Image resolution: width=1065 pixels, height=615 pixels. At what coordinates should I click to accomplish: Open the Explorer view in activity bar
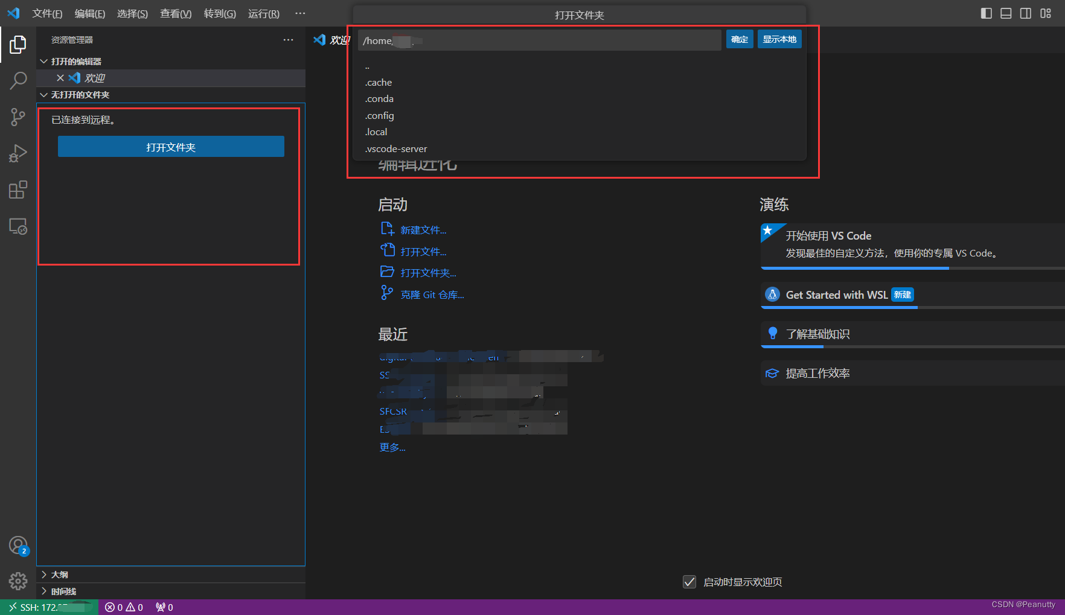[x=18, y=44]
